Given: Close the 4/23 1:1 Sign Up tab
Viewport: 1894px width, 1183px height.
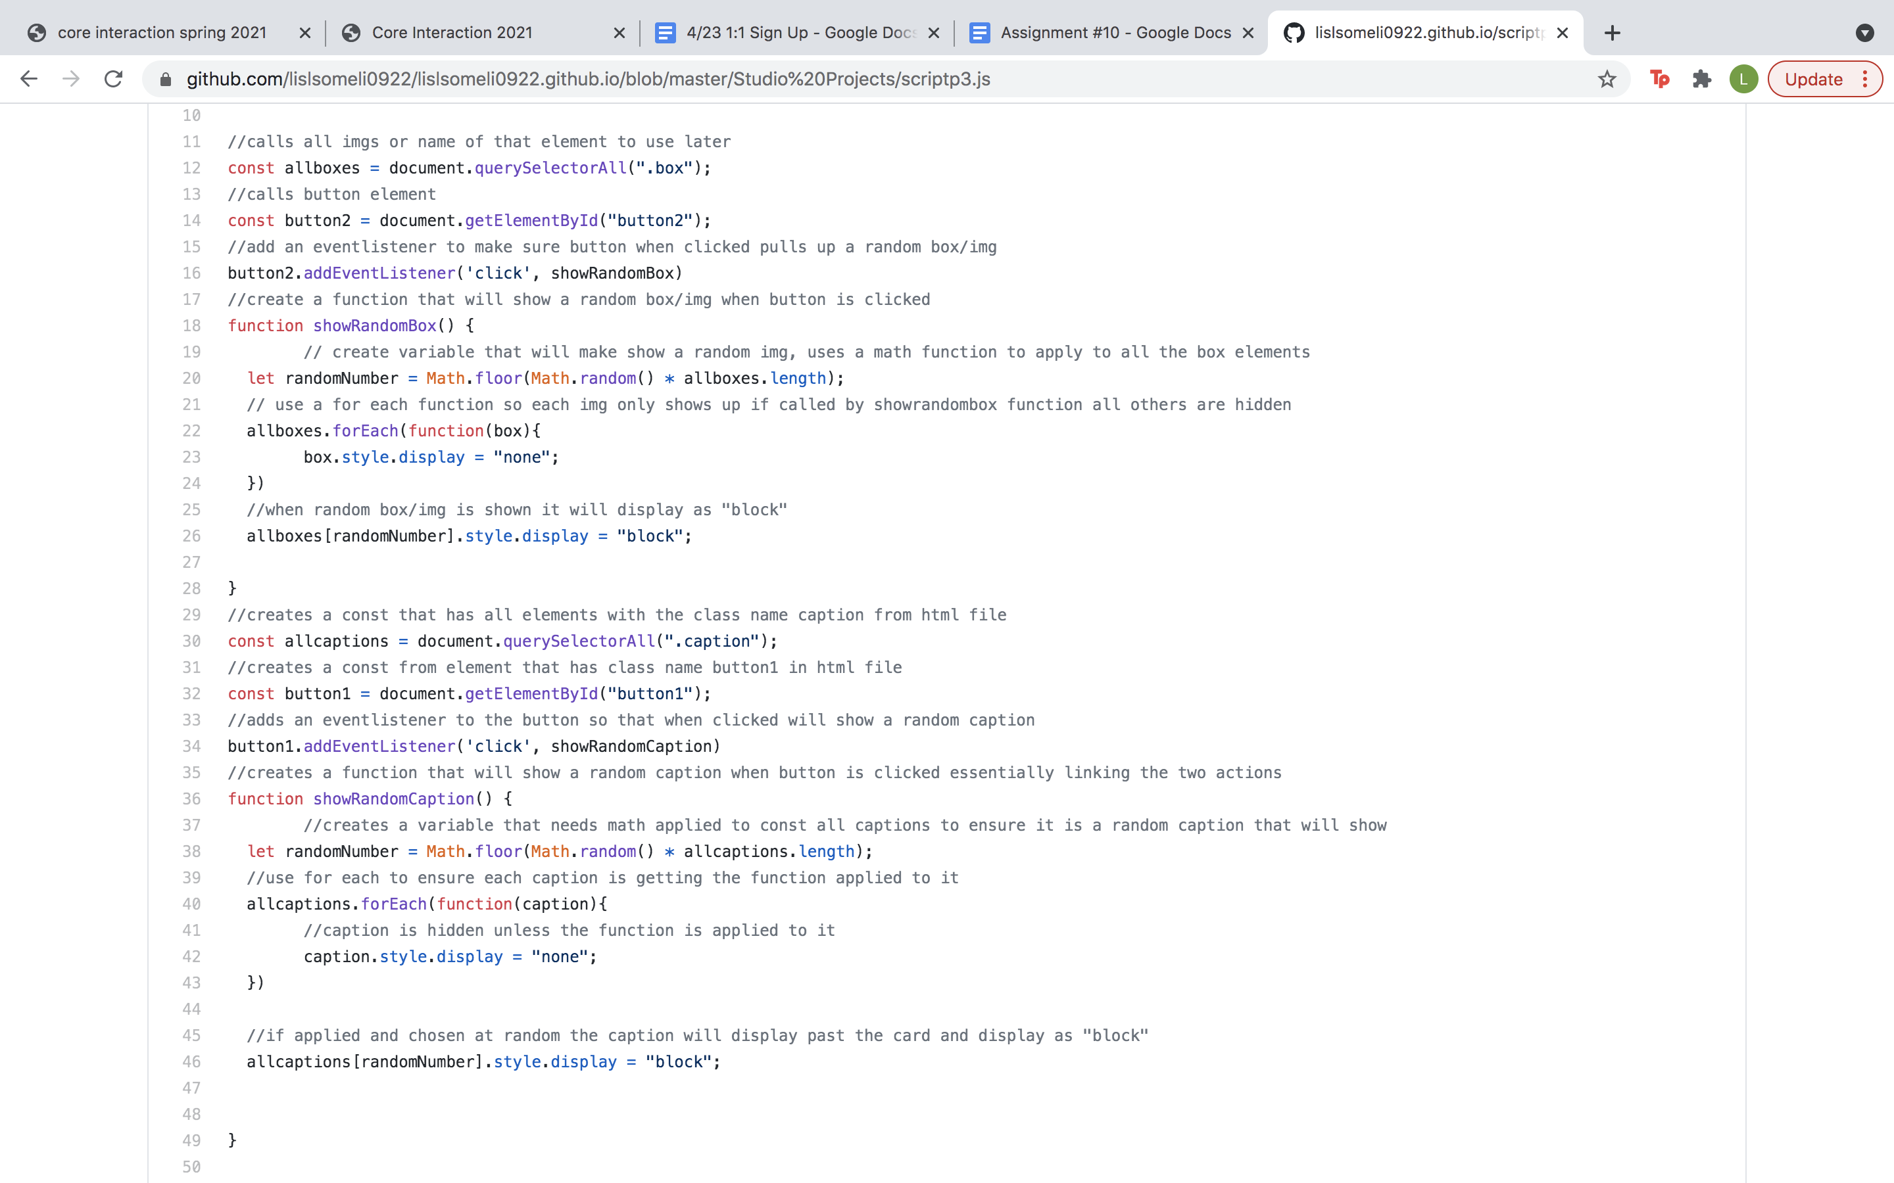Looking at the screenshot, I should (934, 33).
